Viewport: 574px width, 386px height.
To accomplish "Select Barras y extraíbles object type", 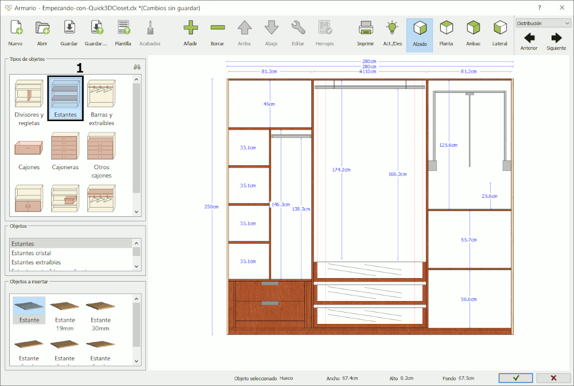I will (x=102, y=103).
